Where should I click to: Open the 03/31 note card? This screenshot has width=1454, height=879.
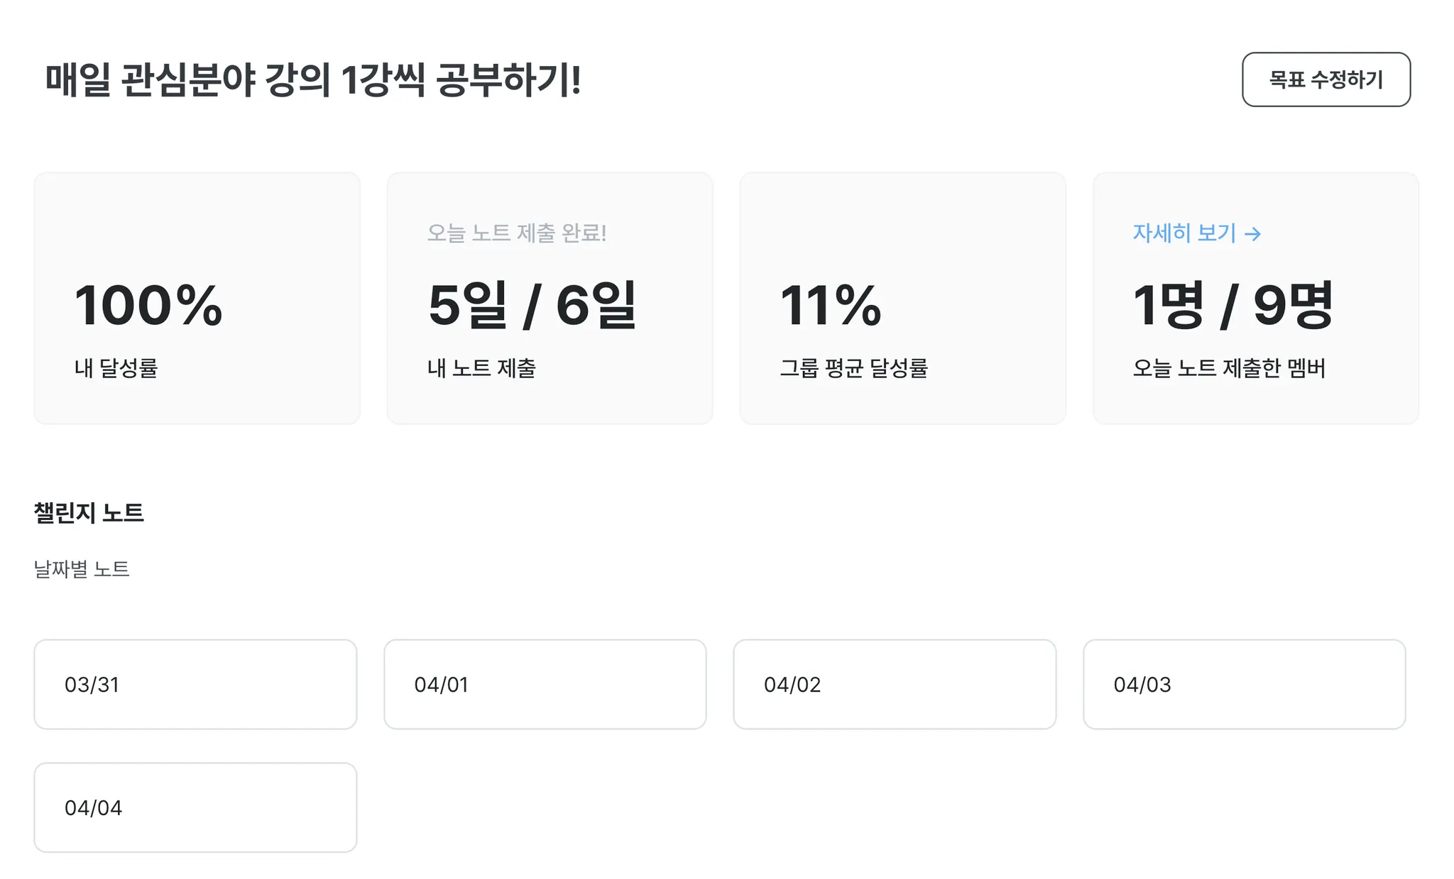click(195, 684)
